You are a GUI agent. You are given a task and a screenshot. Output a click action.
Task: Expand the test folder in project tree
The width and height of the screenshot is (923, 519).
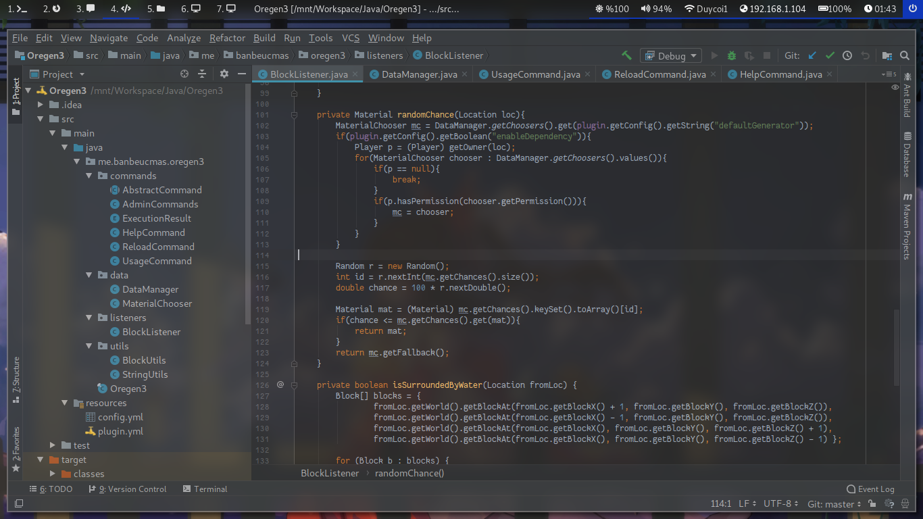point(53,445)
